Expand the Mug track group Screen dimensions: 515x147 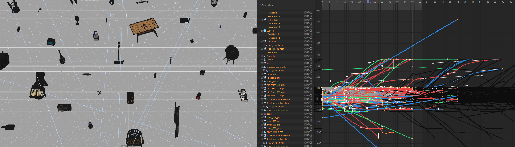(x=262, y=63)
